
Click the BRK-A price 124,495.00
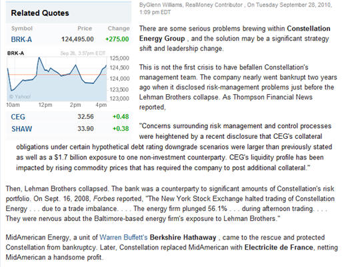click(x=77, y=39)
